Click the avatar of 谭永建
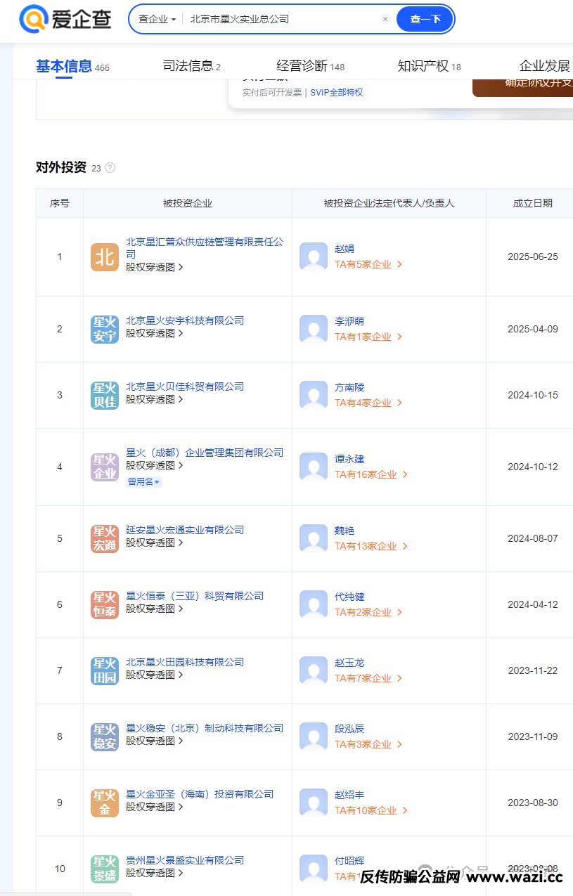The width and height of the screenshot is (573, 896). pos(314,467)
